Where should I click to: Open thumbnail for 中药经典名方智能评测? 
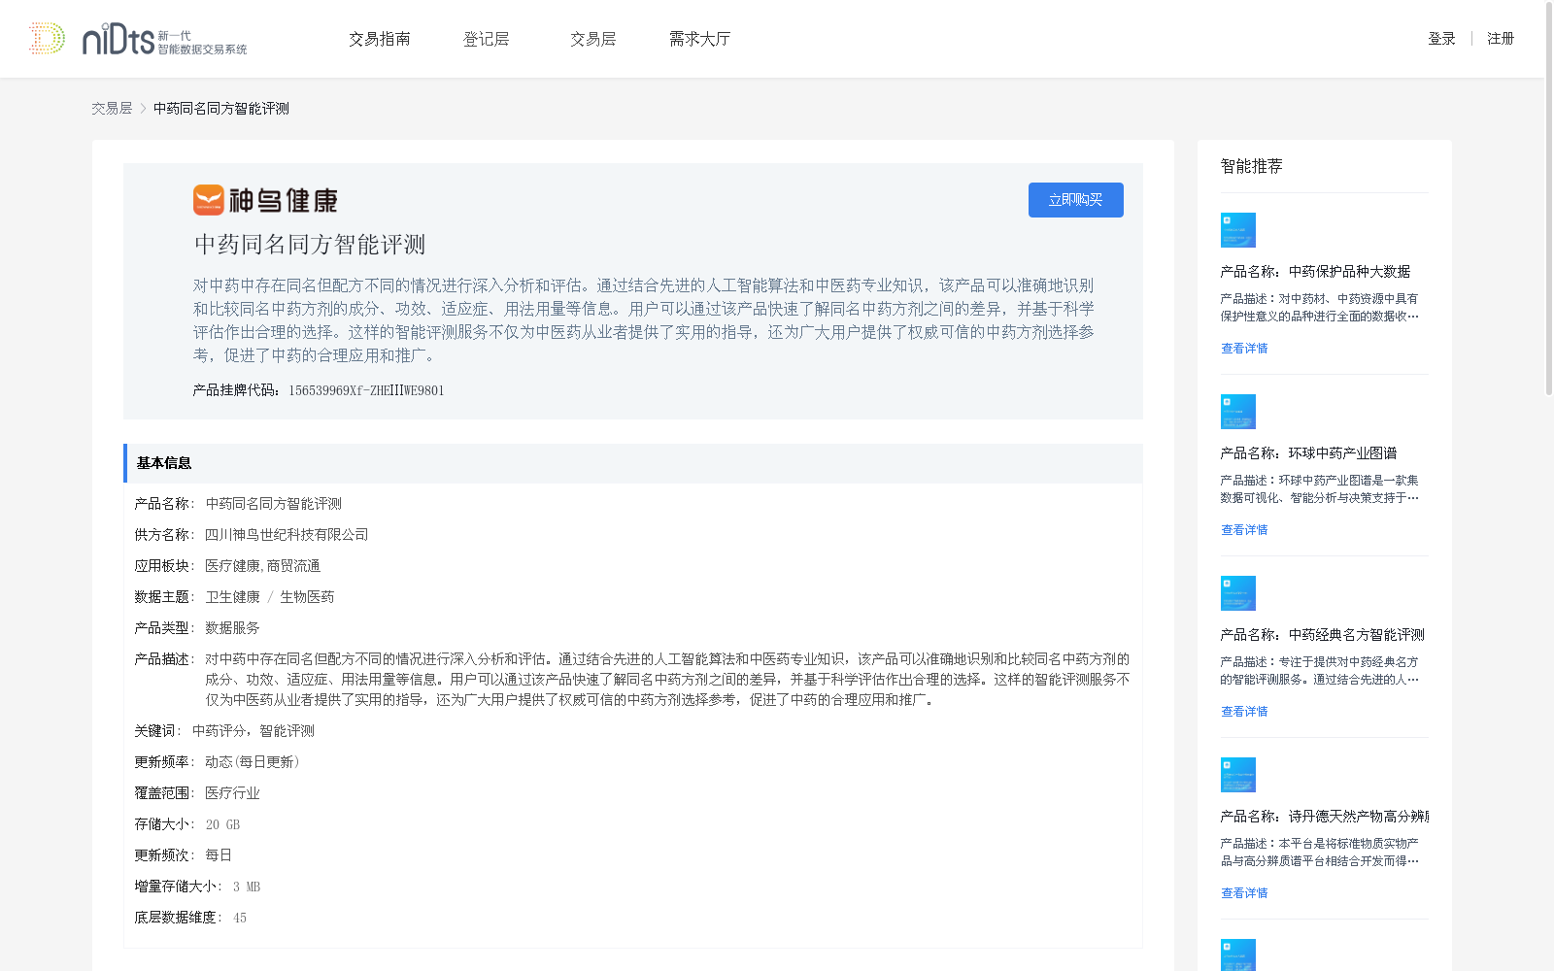[1238, 593]
